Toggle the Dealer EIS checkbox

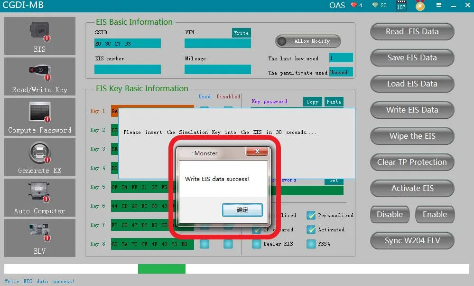click(256, 244)
